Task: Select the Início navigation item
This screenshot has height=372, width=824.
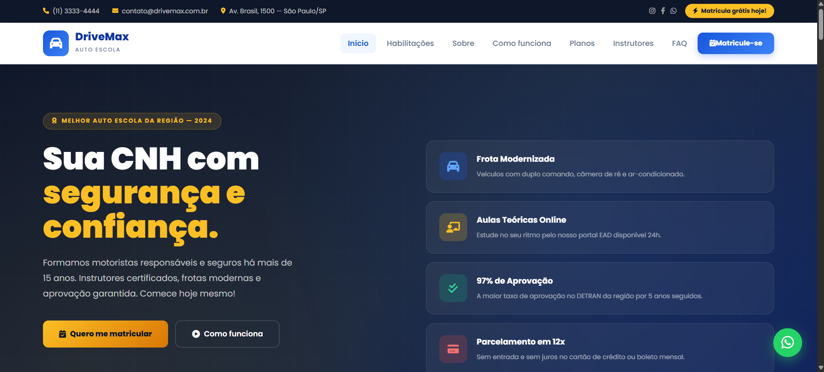Action: [x=358, y=43]
